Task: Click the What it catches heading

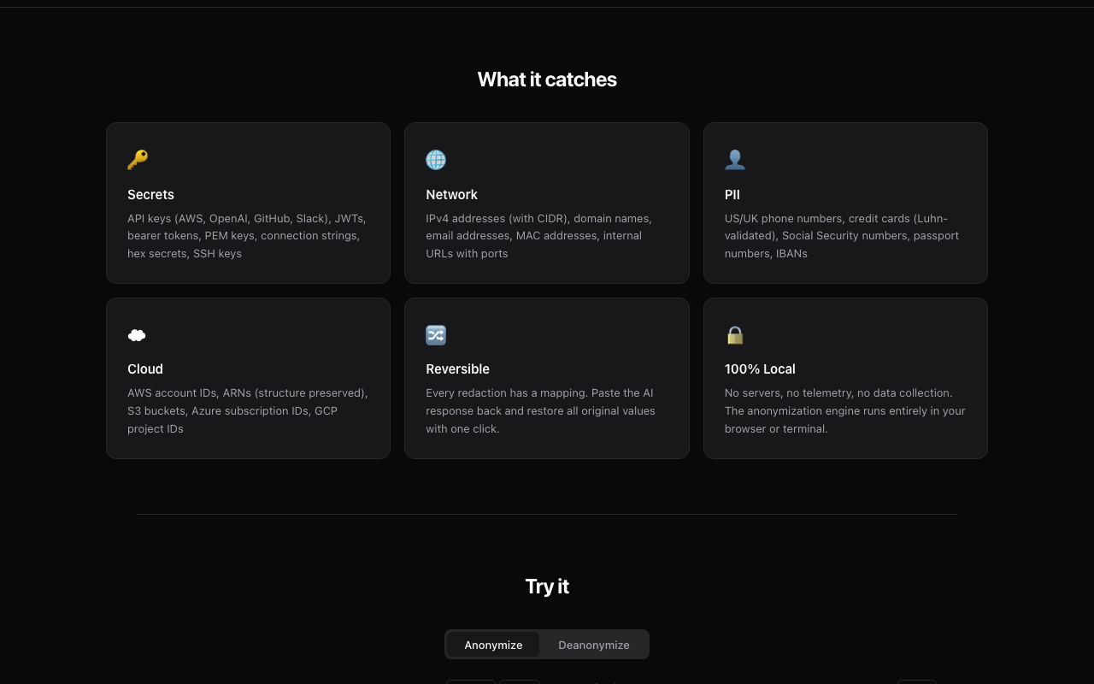Action: 547,80
